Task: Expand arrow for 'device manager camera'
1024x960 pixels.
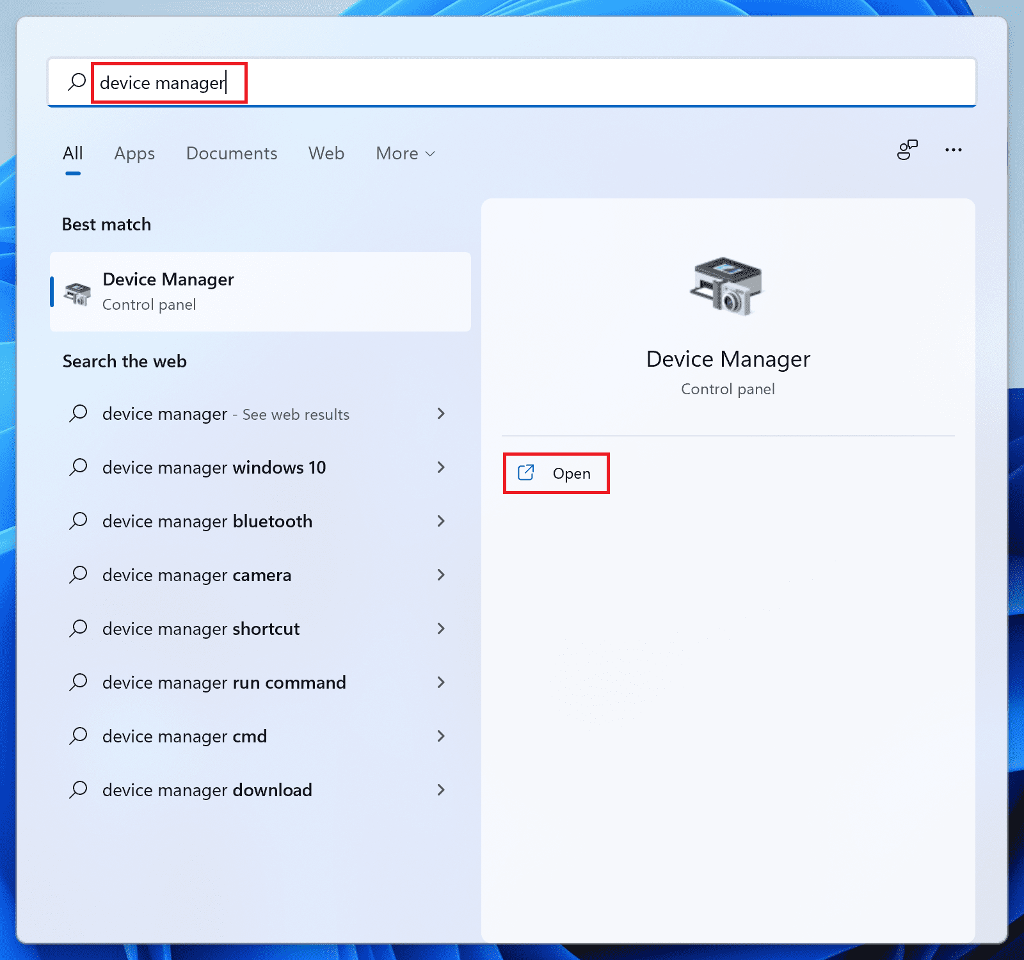Action: pos(441,575)
